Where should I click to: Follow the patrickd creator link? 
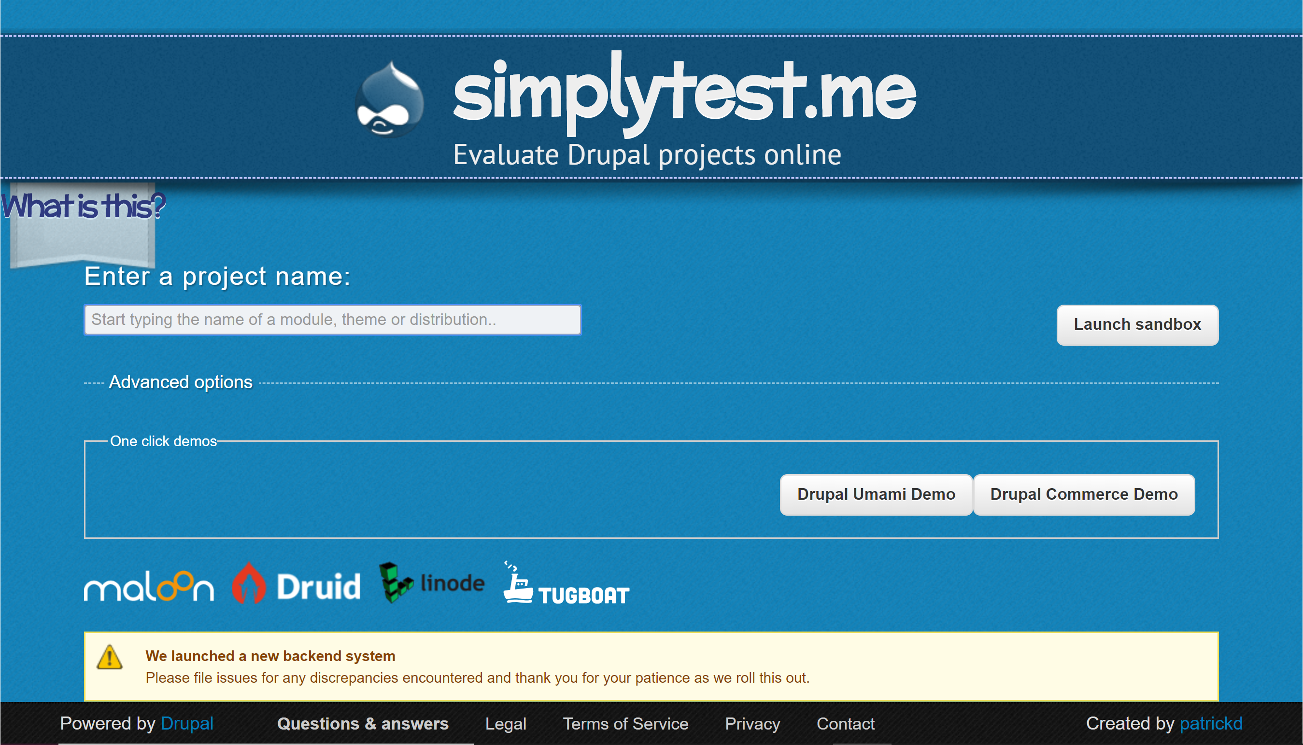pos(1210,723)
